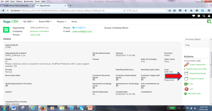The height and width of the screenshot is (111, 212).
Task: Reload the page with the refresh icon
Action: [x=124, y=11]
